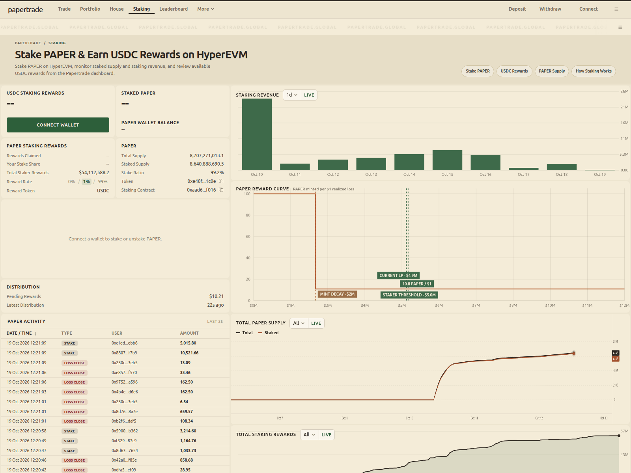The height and width of the screenshot is (473, 631).
Task: Jump to USDC Rewards section
Action: [x=514, y=71]
